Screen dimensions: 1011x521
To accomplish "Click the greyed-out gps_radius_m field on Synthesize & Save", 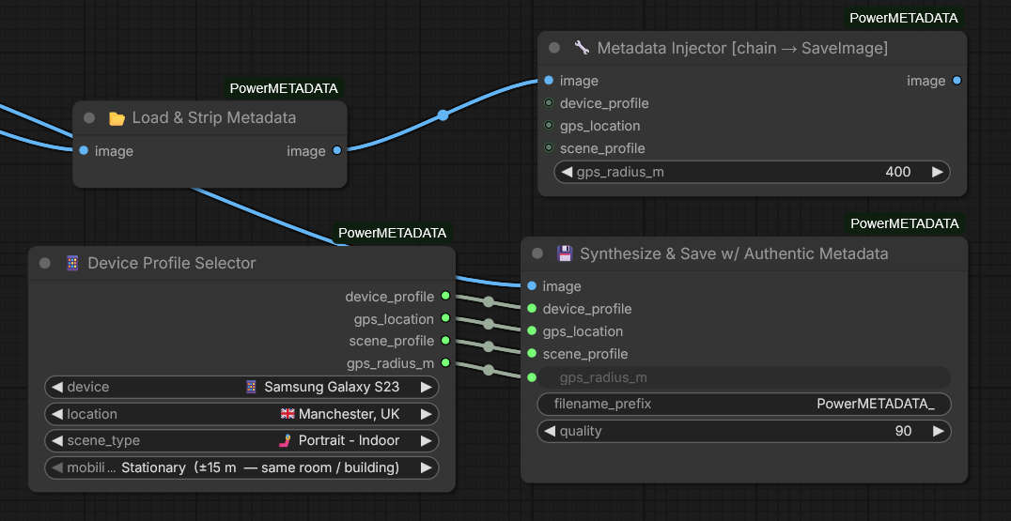I will pyautogui.click(x=744, y=377).
